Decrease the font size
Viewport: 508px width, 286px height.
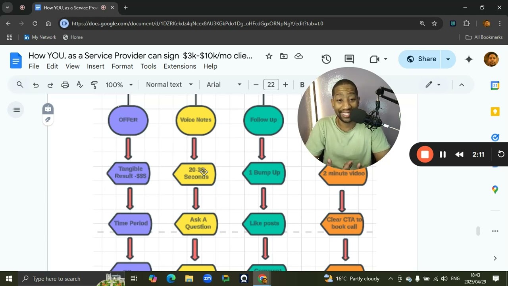[x=256, y=85]
